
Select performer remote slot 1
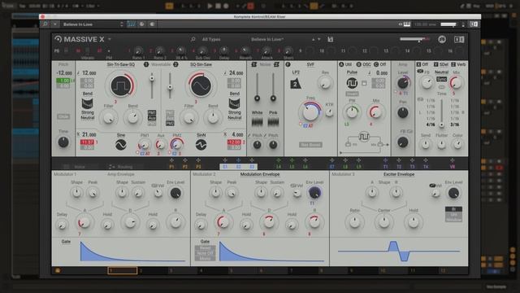coord(123,271)
